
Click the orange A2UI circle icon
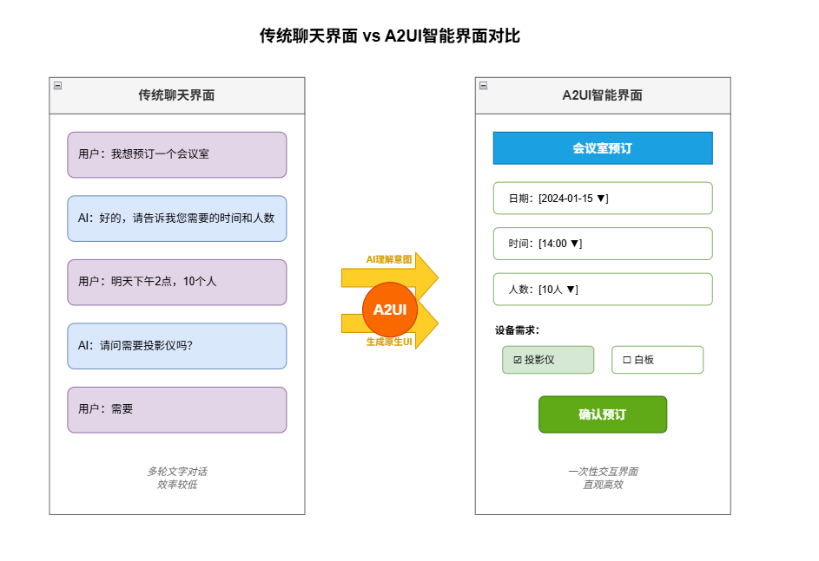pyautogui.click(x=389, y=309)
